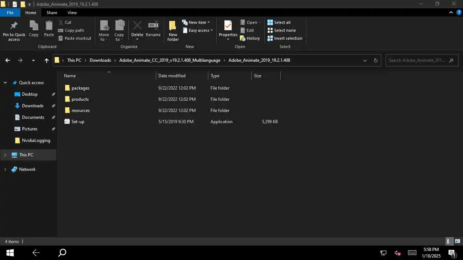Viewport: 463px width, 260px height.
Task: Select the products folder row
Action: tap(171, 99)
